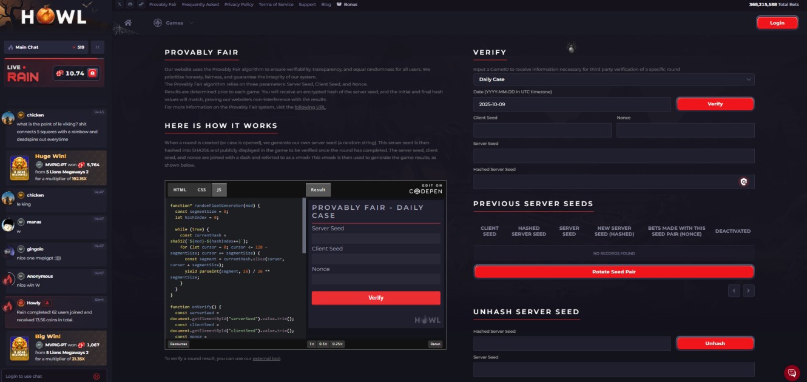Click the red Login button

(777, 22)
